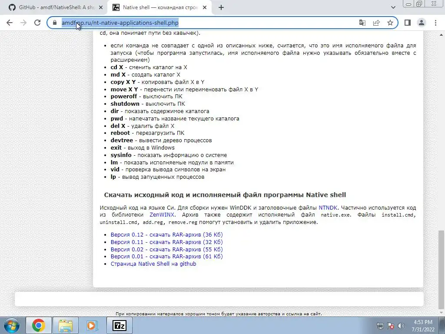Open Windows Explorer from taskbar
Screen dimensions: 445x334
pos(66,325)
